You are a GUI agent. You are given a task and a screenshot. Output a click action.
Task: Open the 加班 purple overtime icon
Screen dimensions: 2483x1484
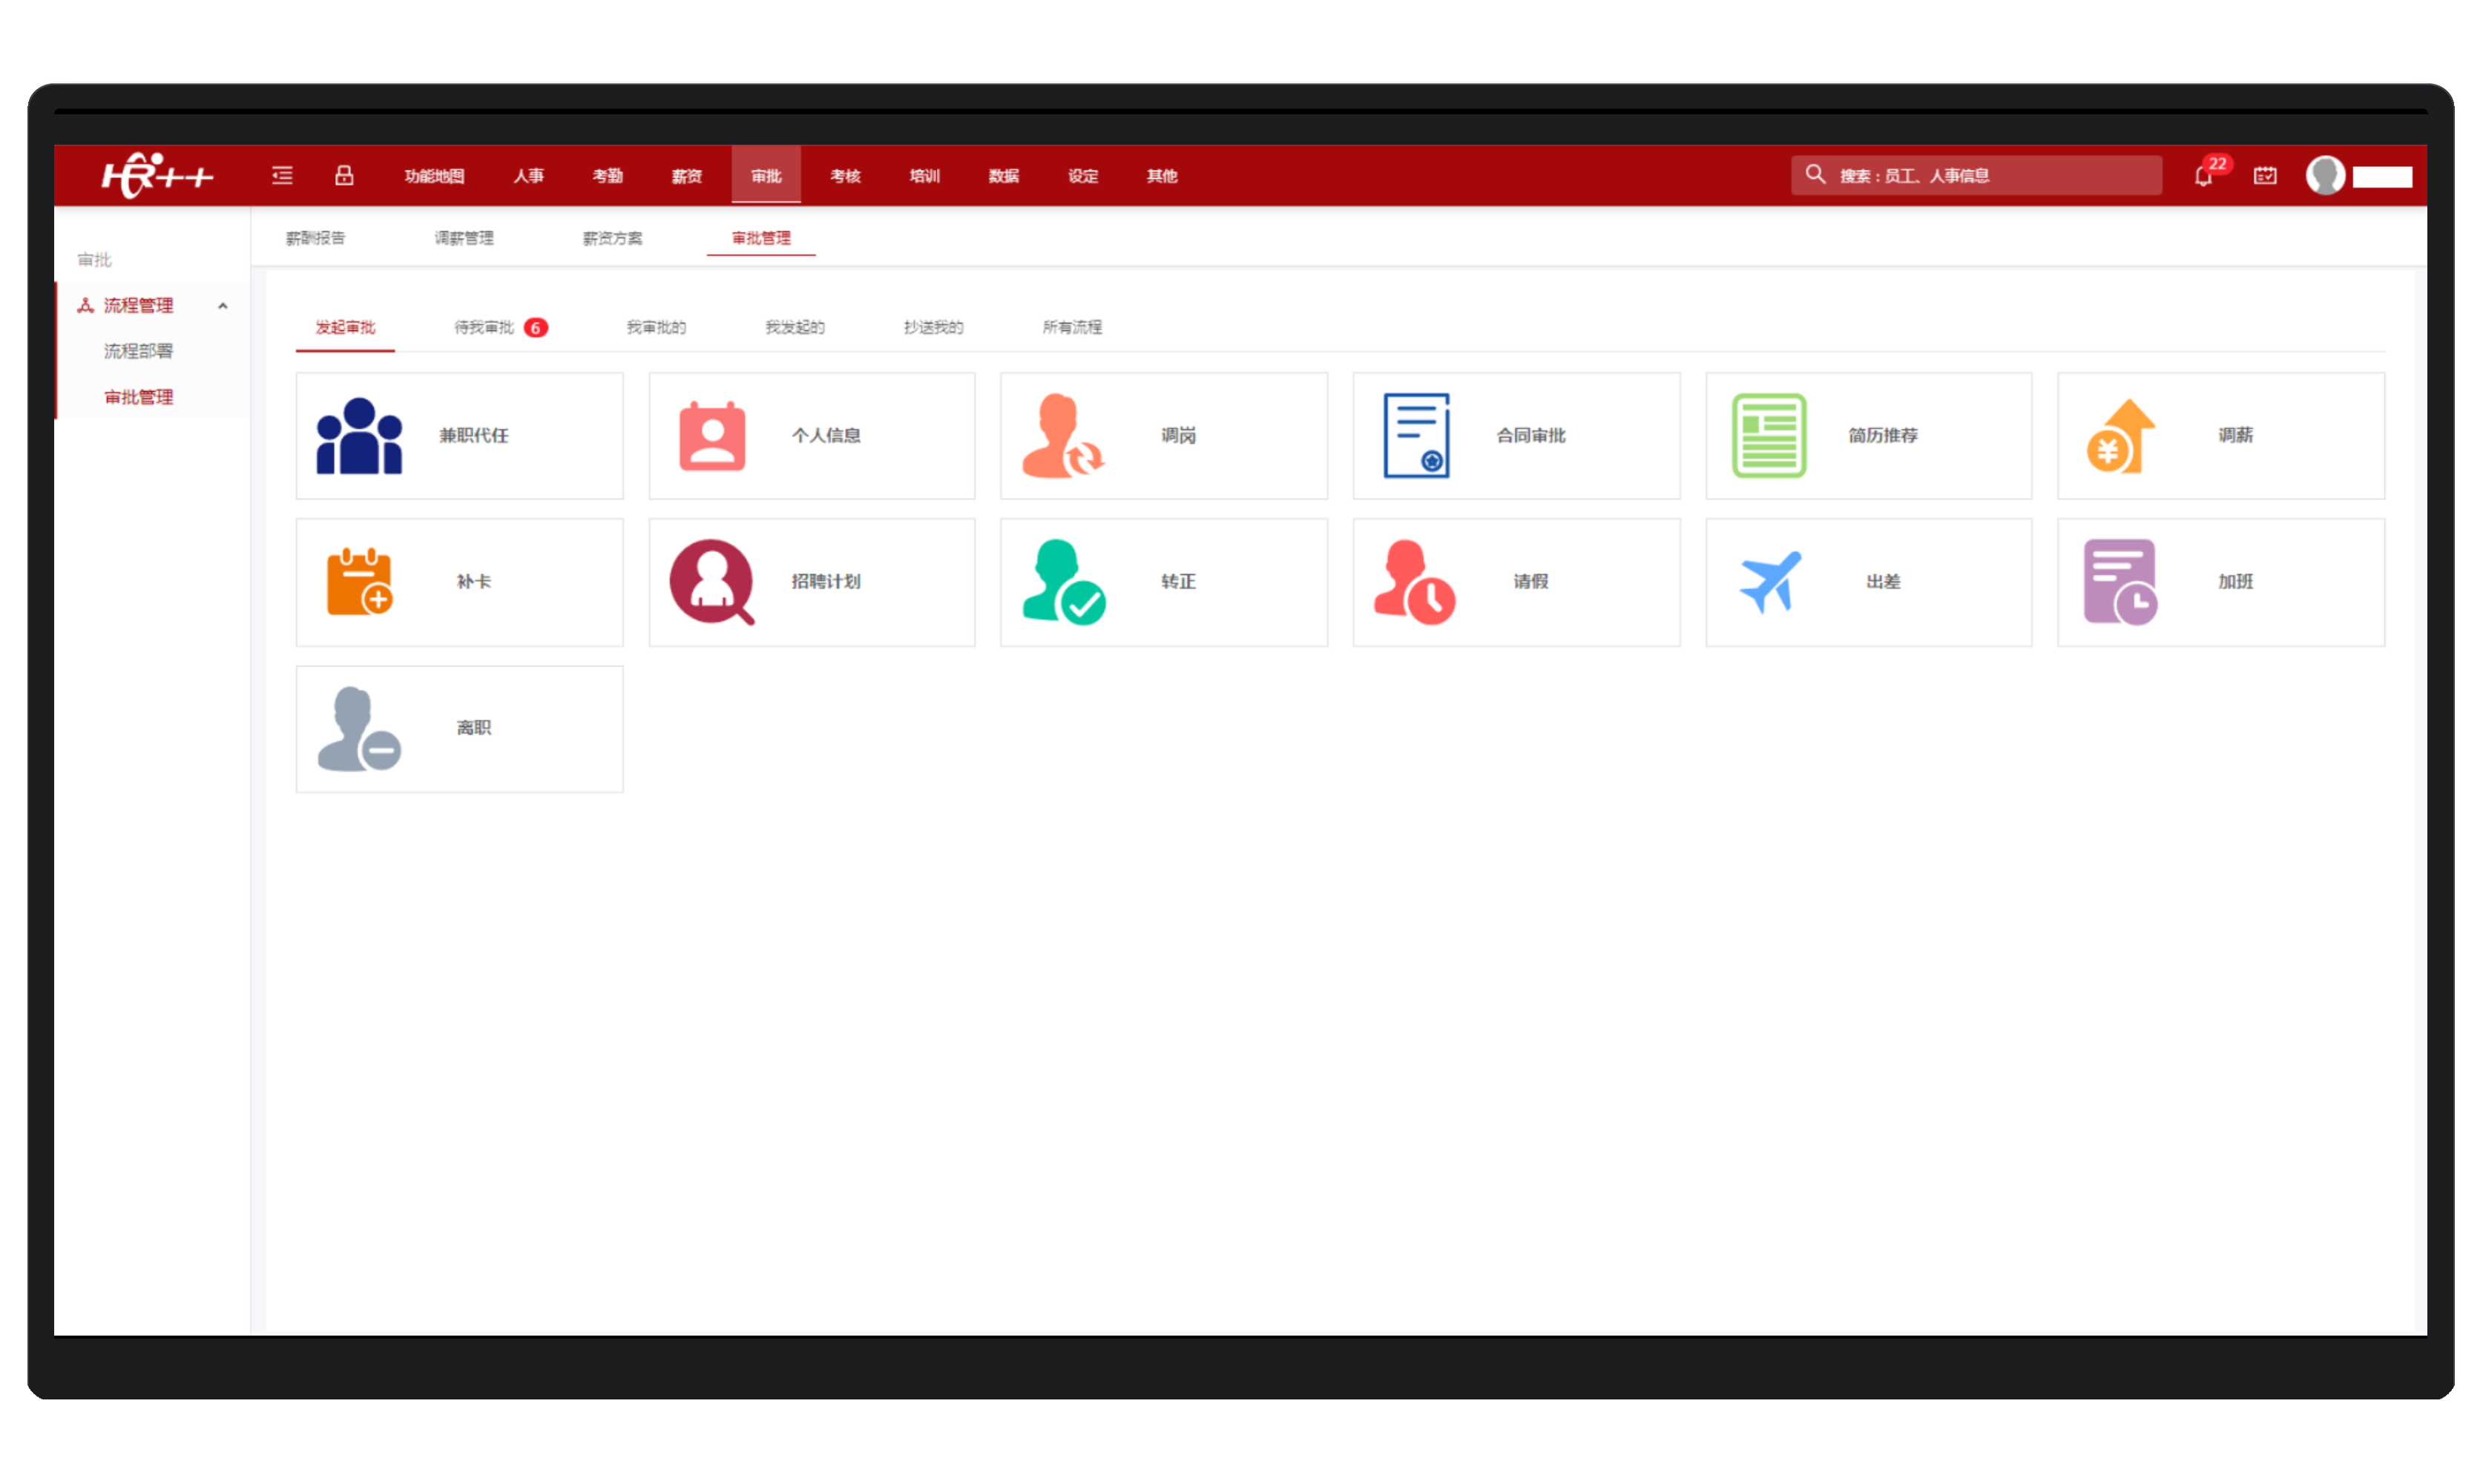click(x=2120, y=582)
